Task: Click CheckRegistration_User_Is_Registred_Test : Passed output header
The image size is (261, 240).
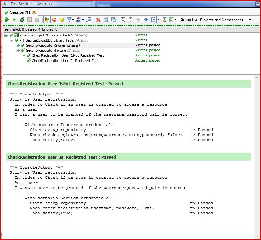Action: 128,157
